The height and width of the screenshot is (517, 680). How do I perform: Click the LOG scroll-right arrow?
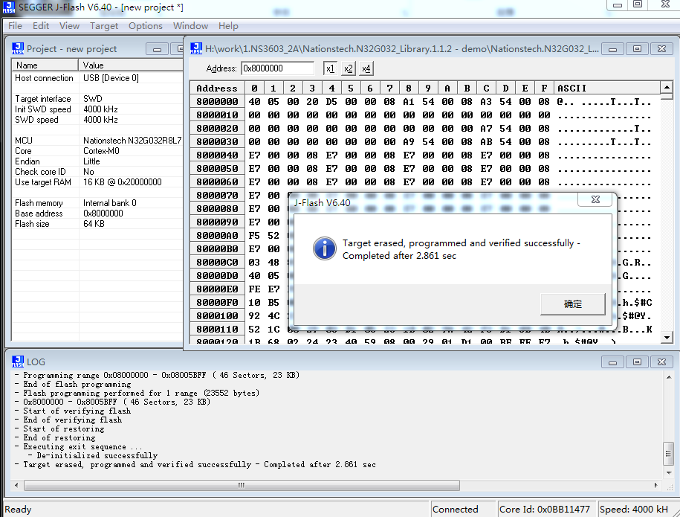click(x=655, y=485)
